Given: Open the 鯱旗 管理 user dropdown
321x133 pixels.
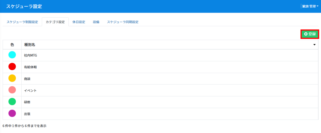Looking at the screenshot, I should (x=310, y=6).
